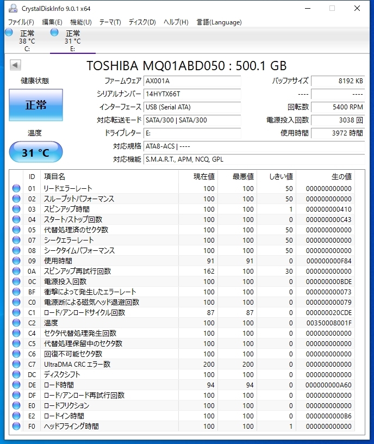Click the CrystalDiskInfo app icon in title bar
The width and height of the screenshot is (374, 444).
(x=13, y=9)
